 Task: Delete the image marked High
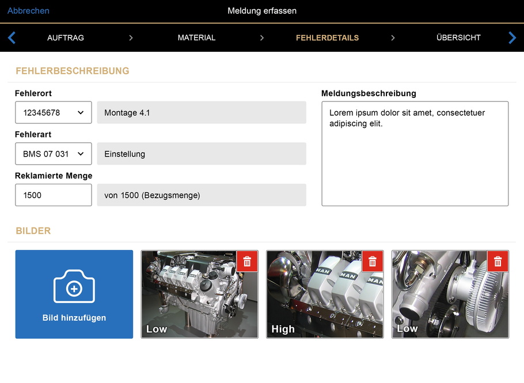[373, 261]
